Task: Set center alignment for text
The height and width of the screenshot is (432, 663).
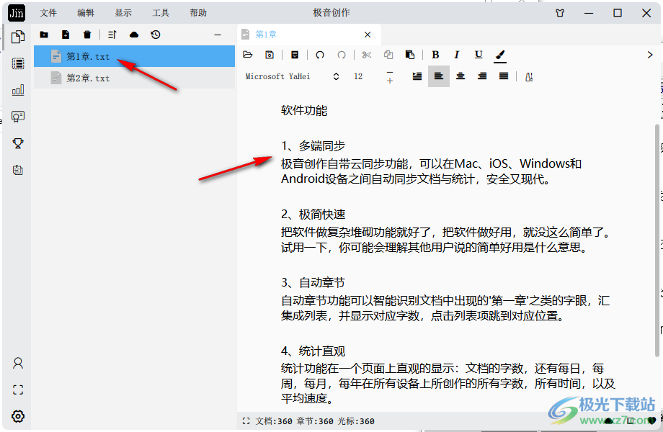Action: click(460, 76)
